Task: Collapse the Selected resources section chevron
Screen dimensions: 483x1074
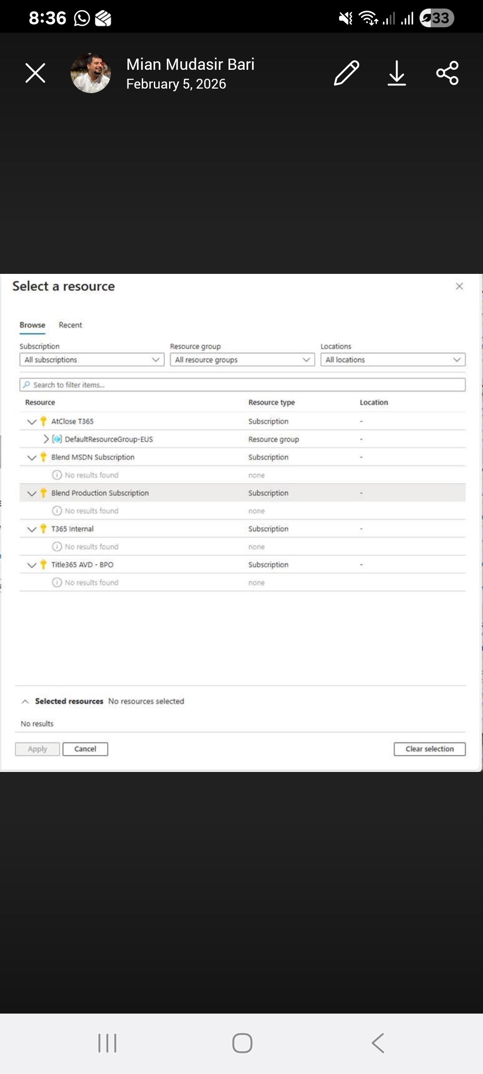Action: point(25,701)
